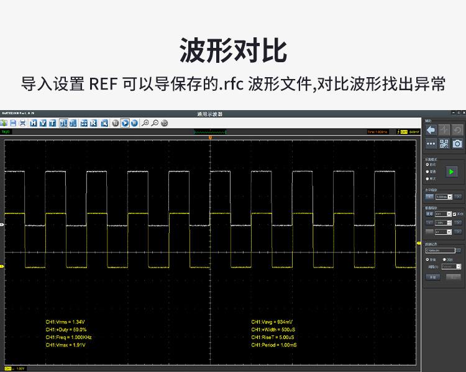
Task: Click the print toolbar icon
Action: pos(22,123)
